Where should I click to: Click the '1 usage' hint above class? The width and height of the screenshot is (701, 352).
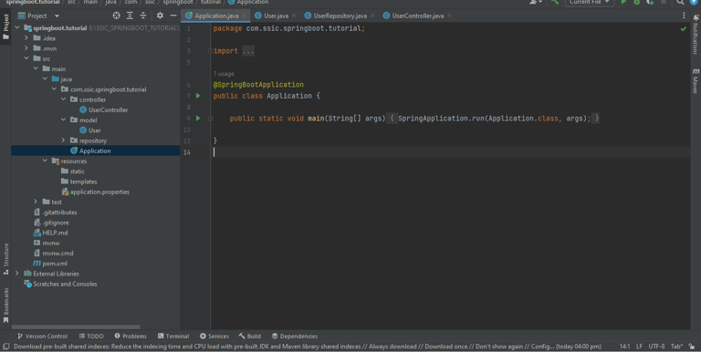click(224, 74)
